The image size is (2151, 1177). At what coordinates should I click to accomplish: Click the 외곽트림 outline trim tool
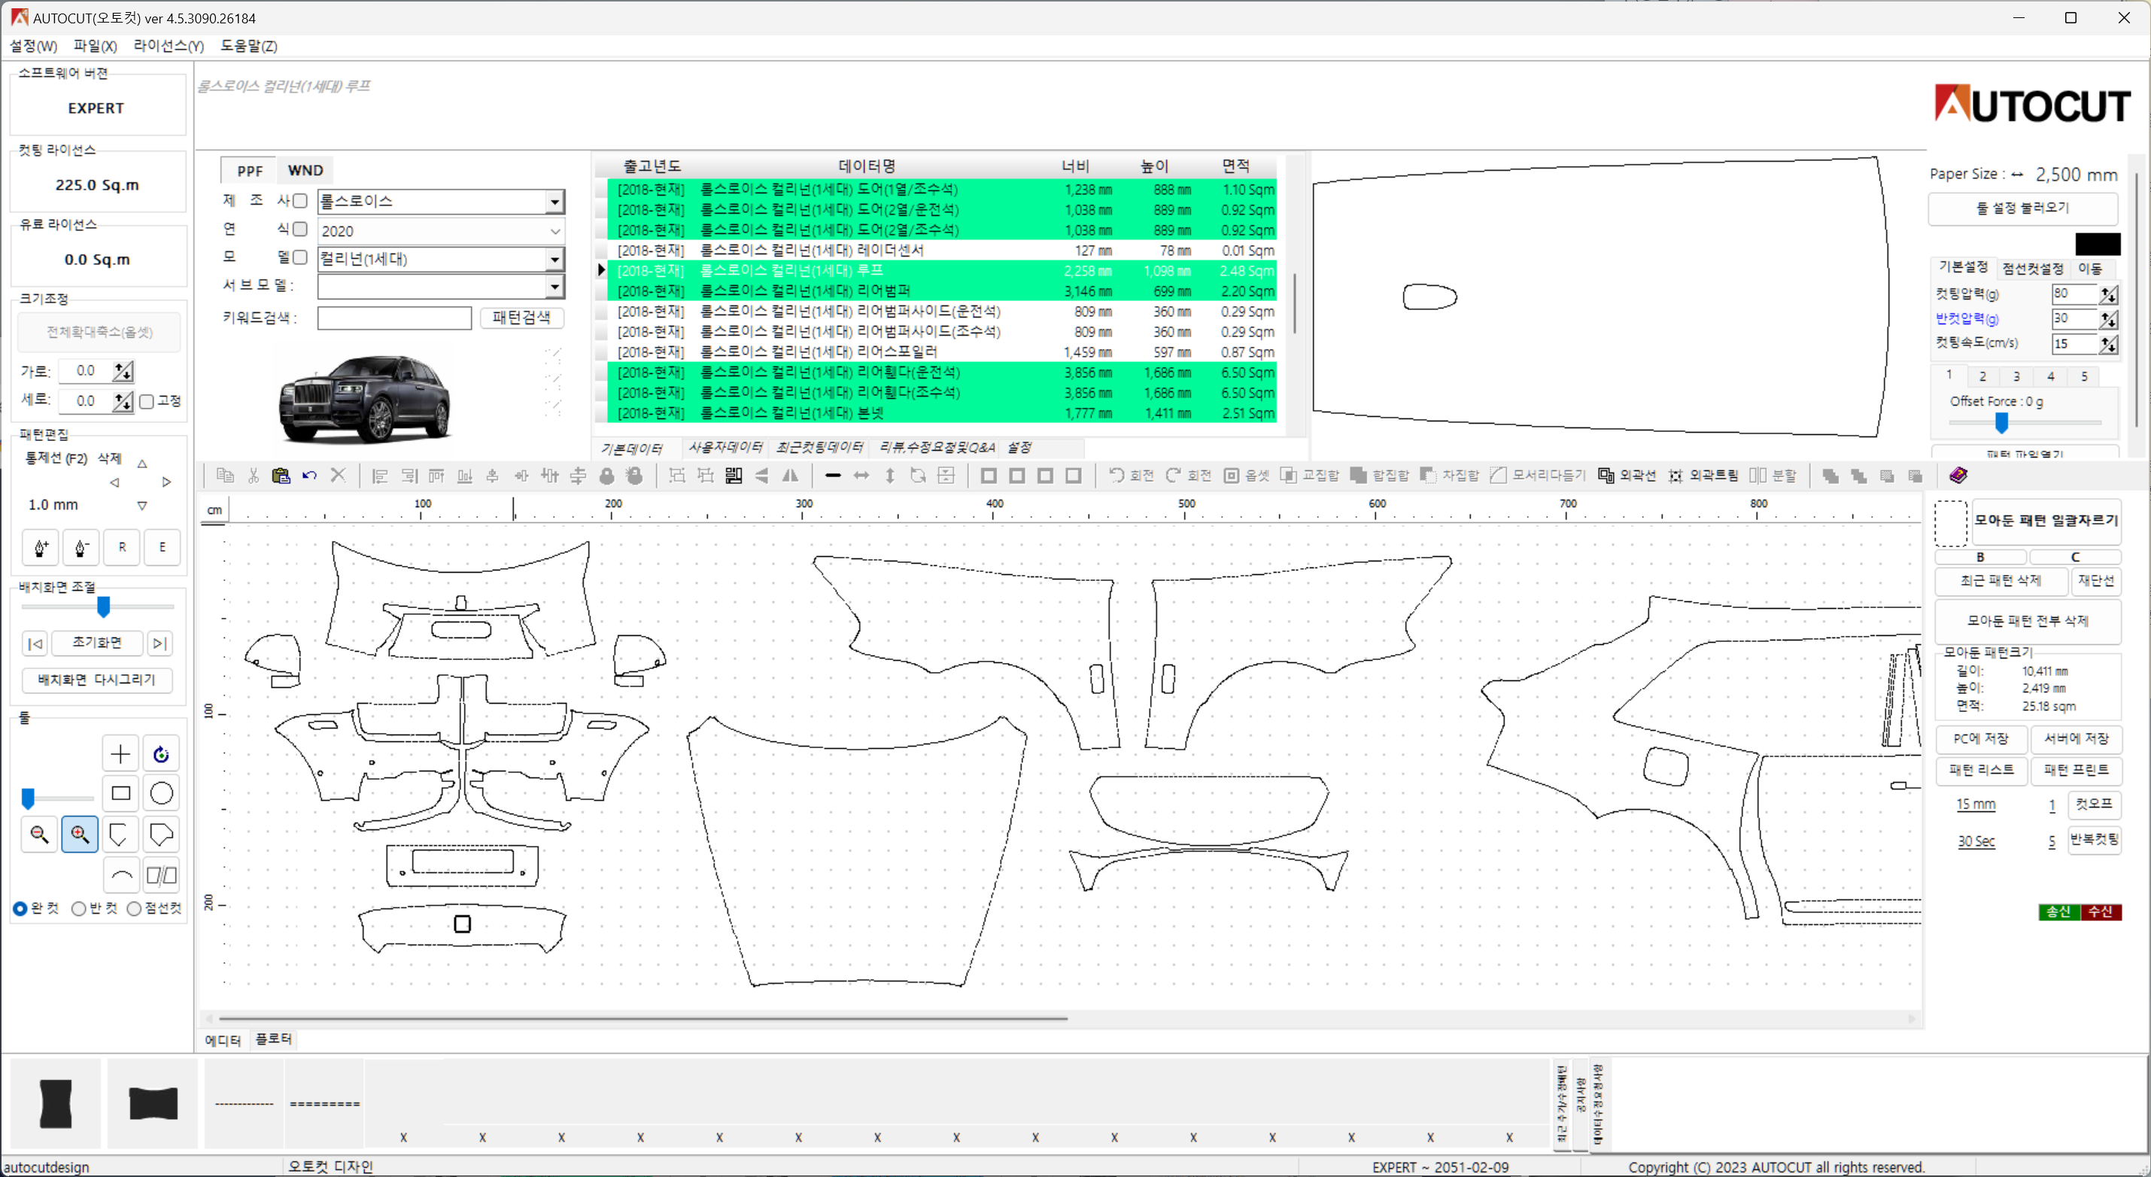click(x=1703, y=476)
